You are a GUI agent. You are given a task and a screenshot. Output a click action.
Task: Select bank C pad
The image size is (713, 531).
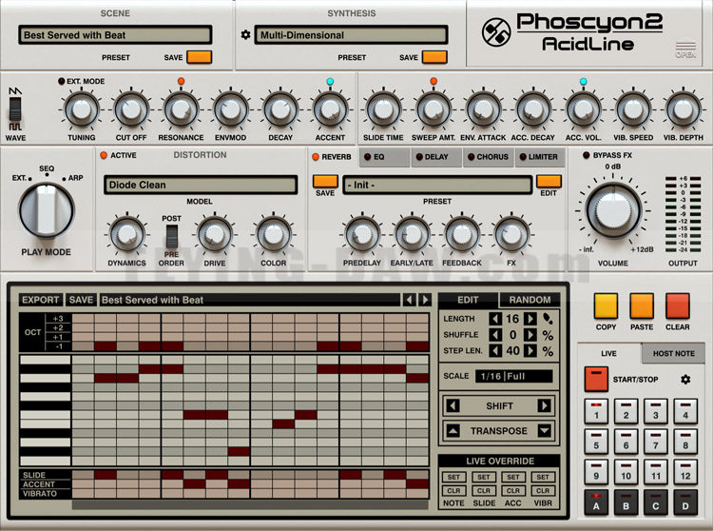[x=656, y=502]
